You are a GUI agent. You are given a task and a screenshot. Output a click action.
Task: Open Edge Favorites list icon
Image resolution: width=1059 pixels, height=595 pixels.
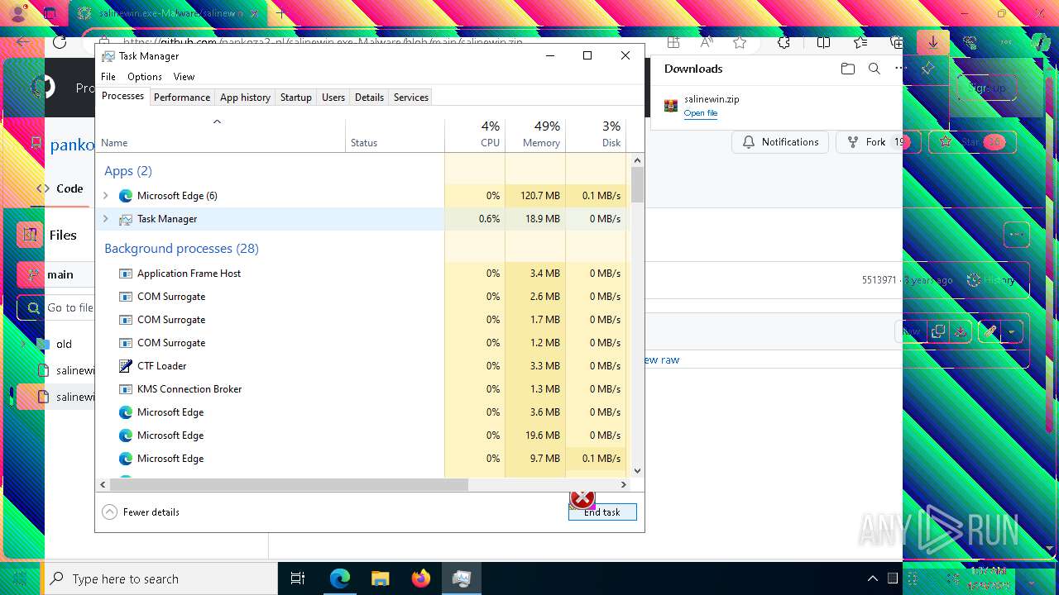[860, 42]
